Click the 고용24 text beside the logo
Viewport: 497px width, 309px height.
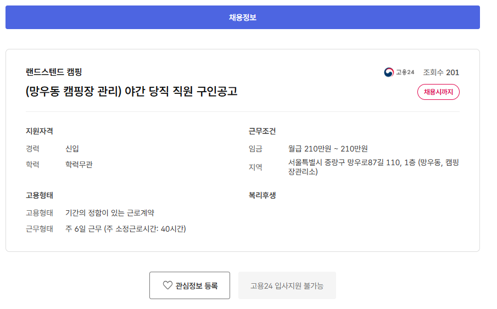405,72
